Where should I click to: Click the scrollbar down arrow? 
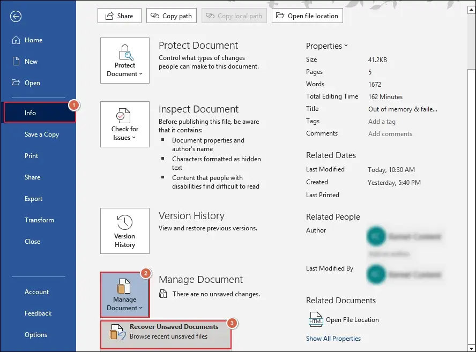click(472, 348)
